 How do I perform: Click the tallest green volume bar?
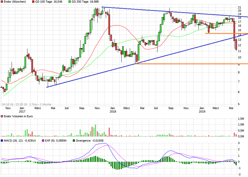(x=95, y=131)
